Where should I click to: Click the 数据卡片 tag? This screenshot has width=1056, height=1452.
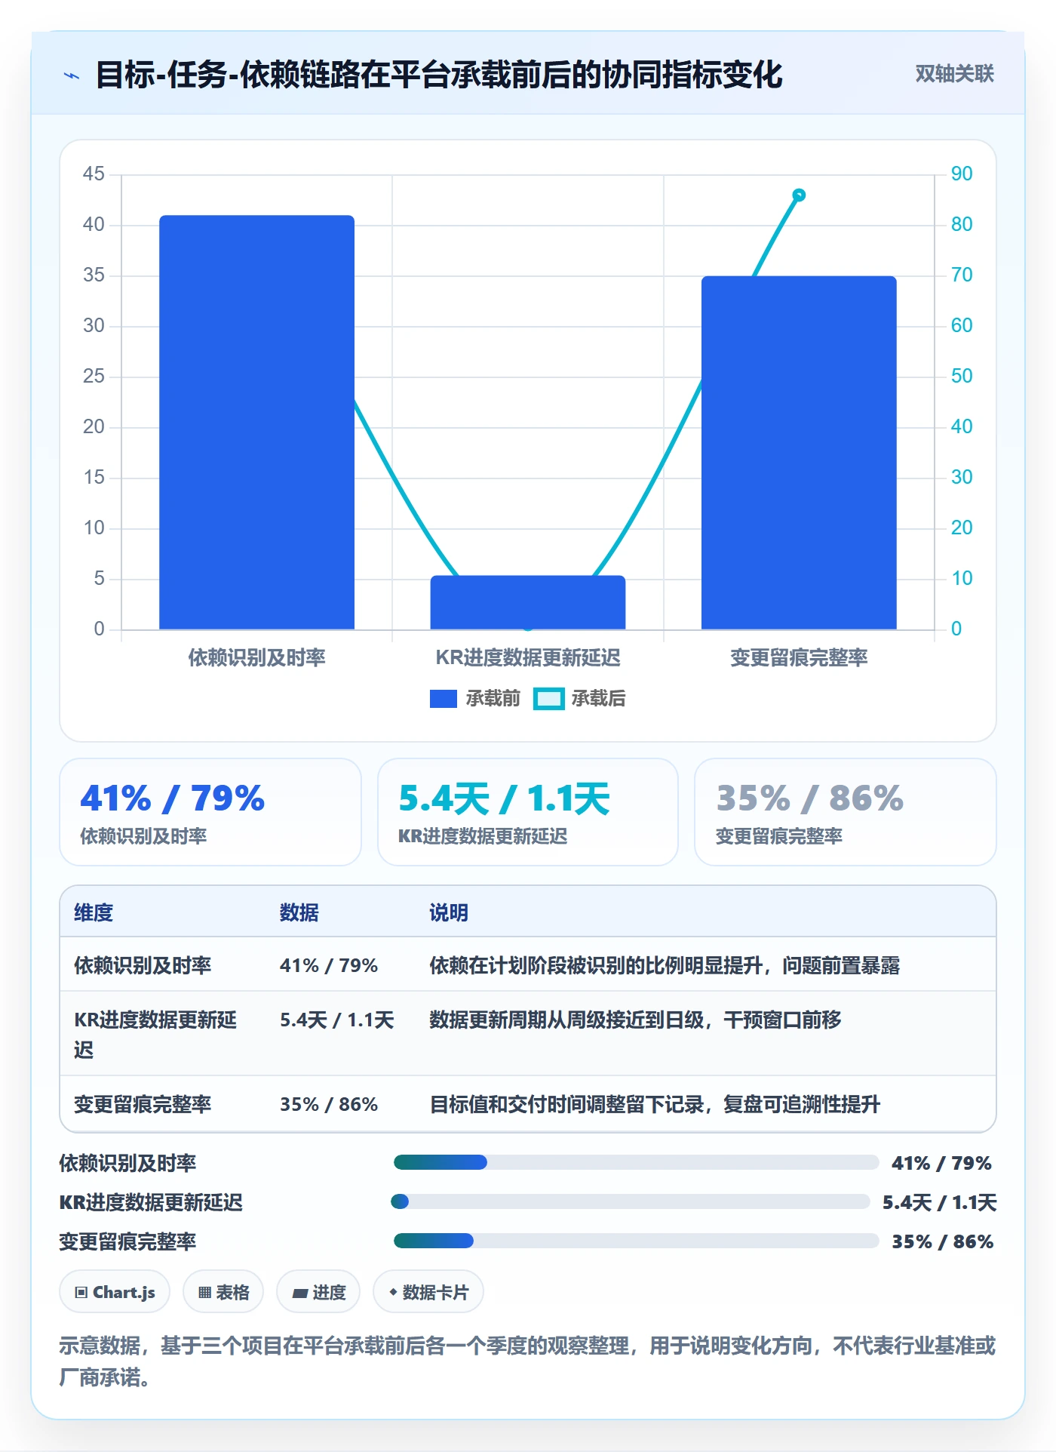tap(428, 1292)
